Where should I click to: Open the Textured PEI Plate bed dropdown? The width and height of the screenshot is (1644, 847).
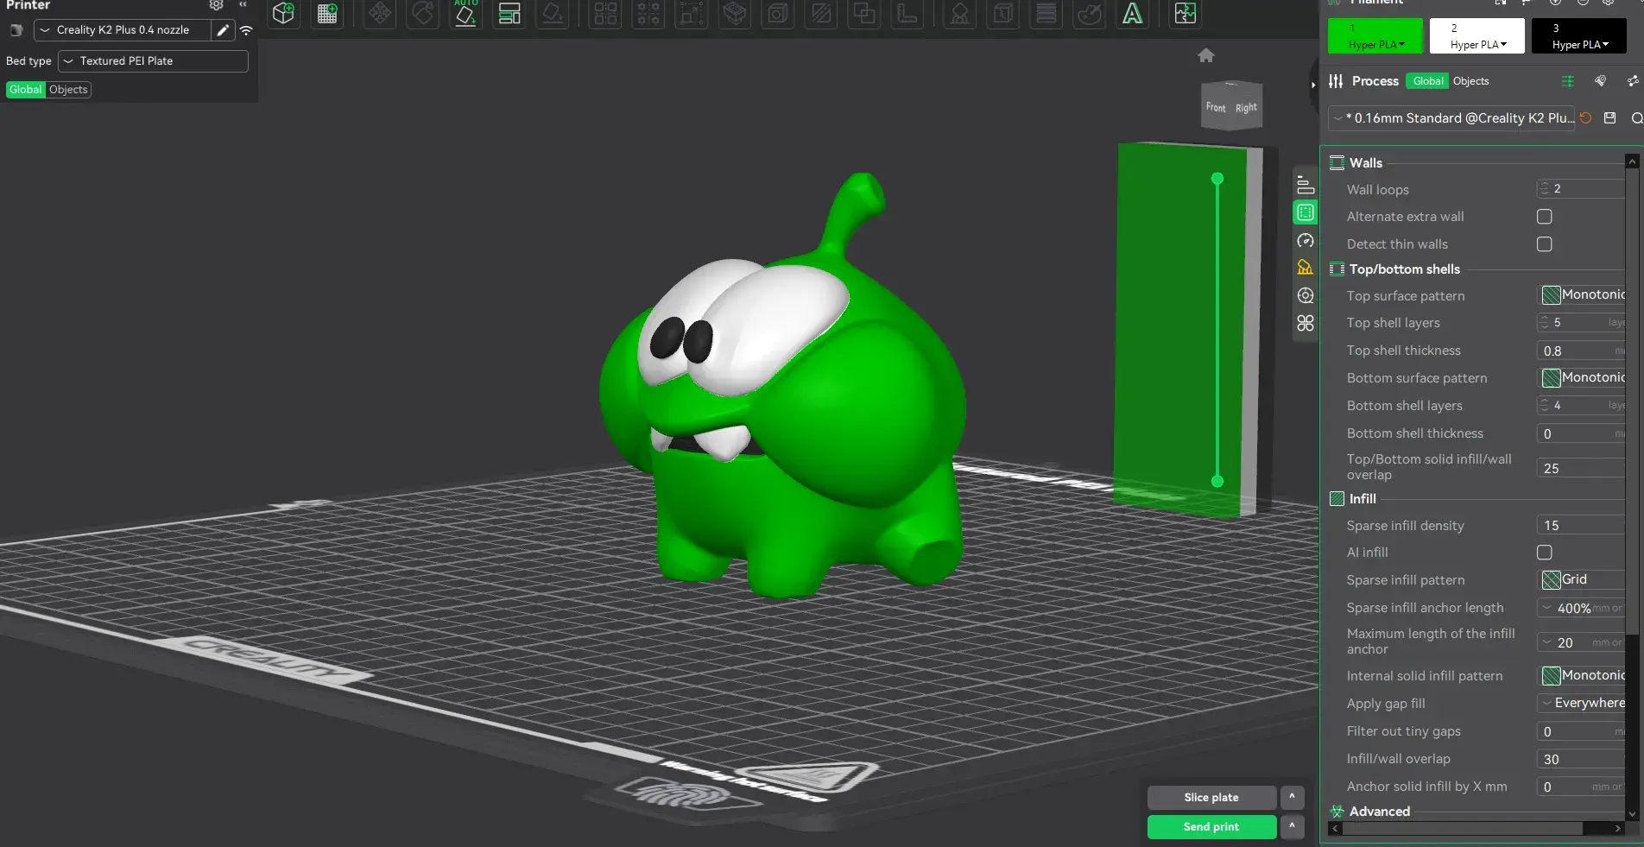click(154, 61)
